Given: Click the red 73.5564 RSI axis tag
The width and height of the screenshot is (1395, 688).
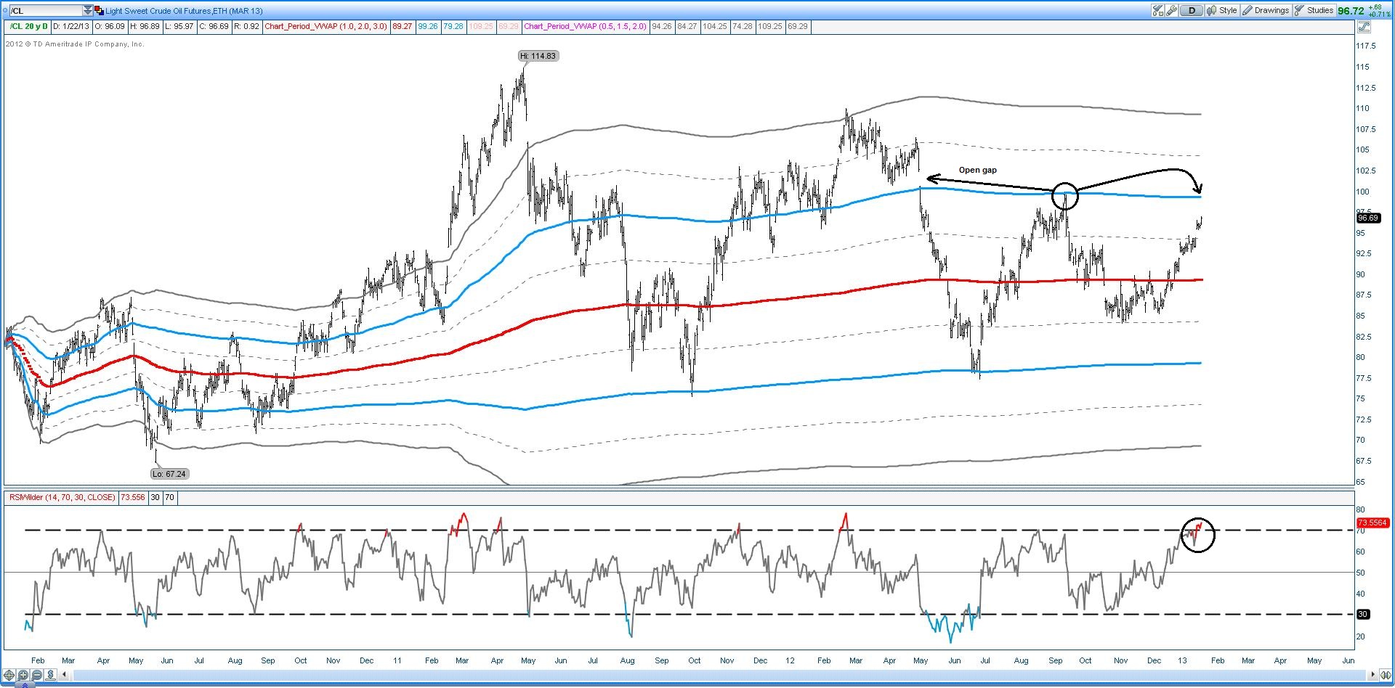Looking at the screenshot, I should point(1372,523).
